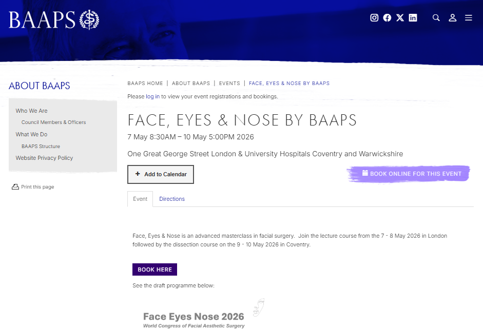
Task: Open the hamburger menu icon
Action: [x=469, y=18]
